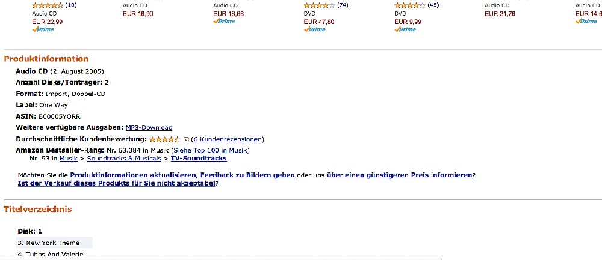Click the Prime badge under EUR 22,99
602x260 pixels.
(43, 29)
